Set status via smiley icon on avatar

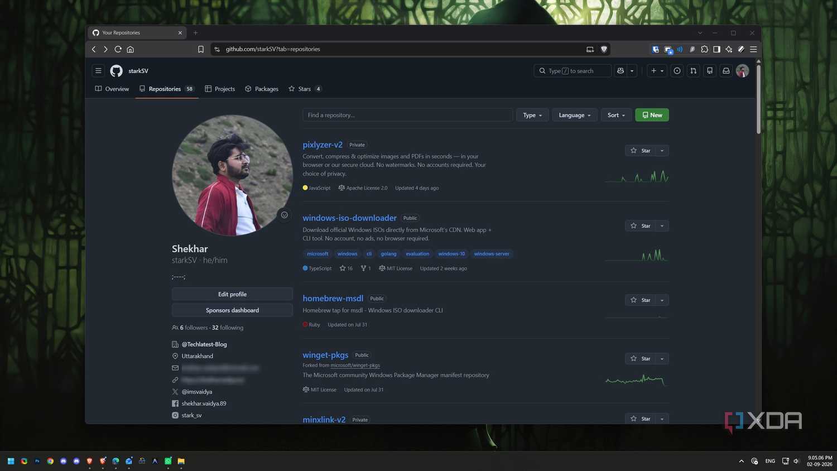[x=284, y=215]
